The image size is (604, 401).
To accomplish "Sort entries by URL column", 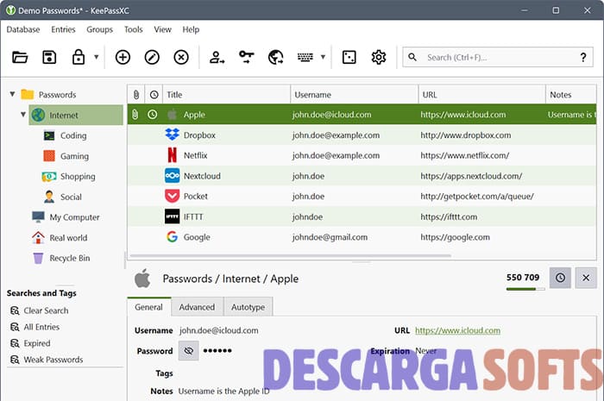I will click(x=481, y=95).
